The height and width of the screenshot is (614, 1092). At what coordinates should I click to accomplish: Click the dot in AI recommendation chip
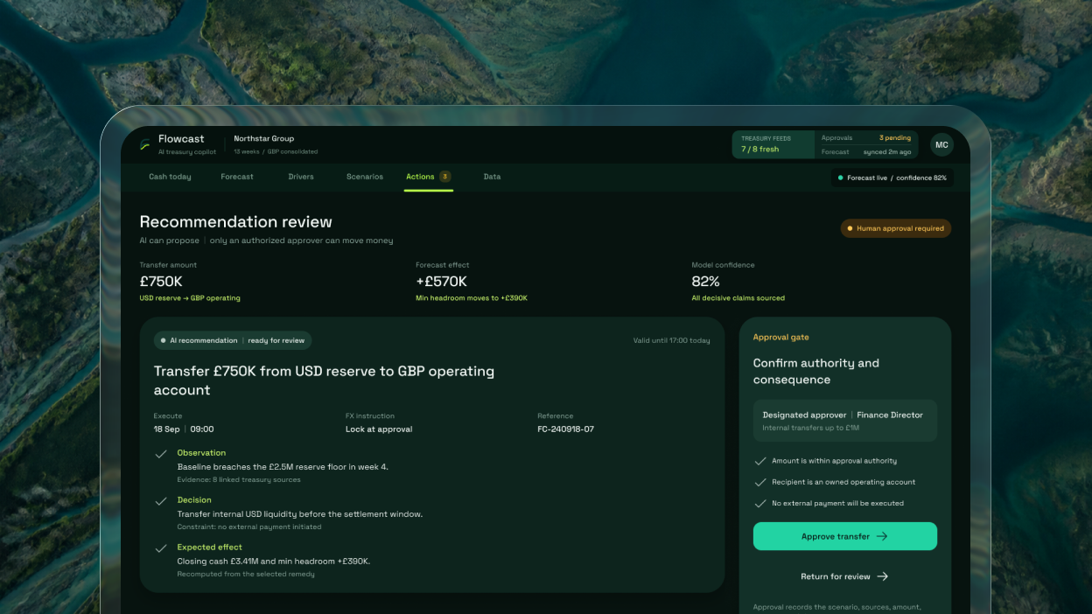(x=163, y=340)
